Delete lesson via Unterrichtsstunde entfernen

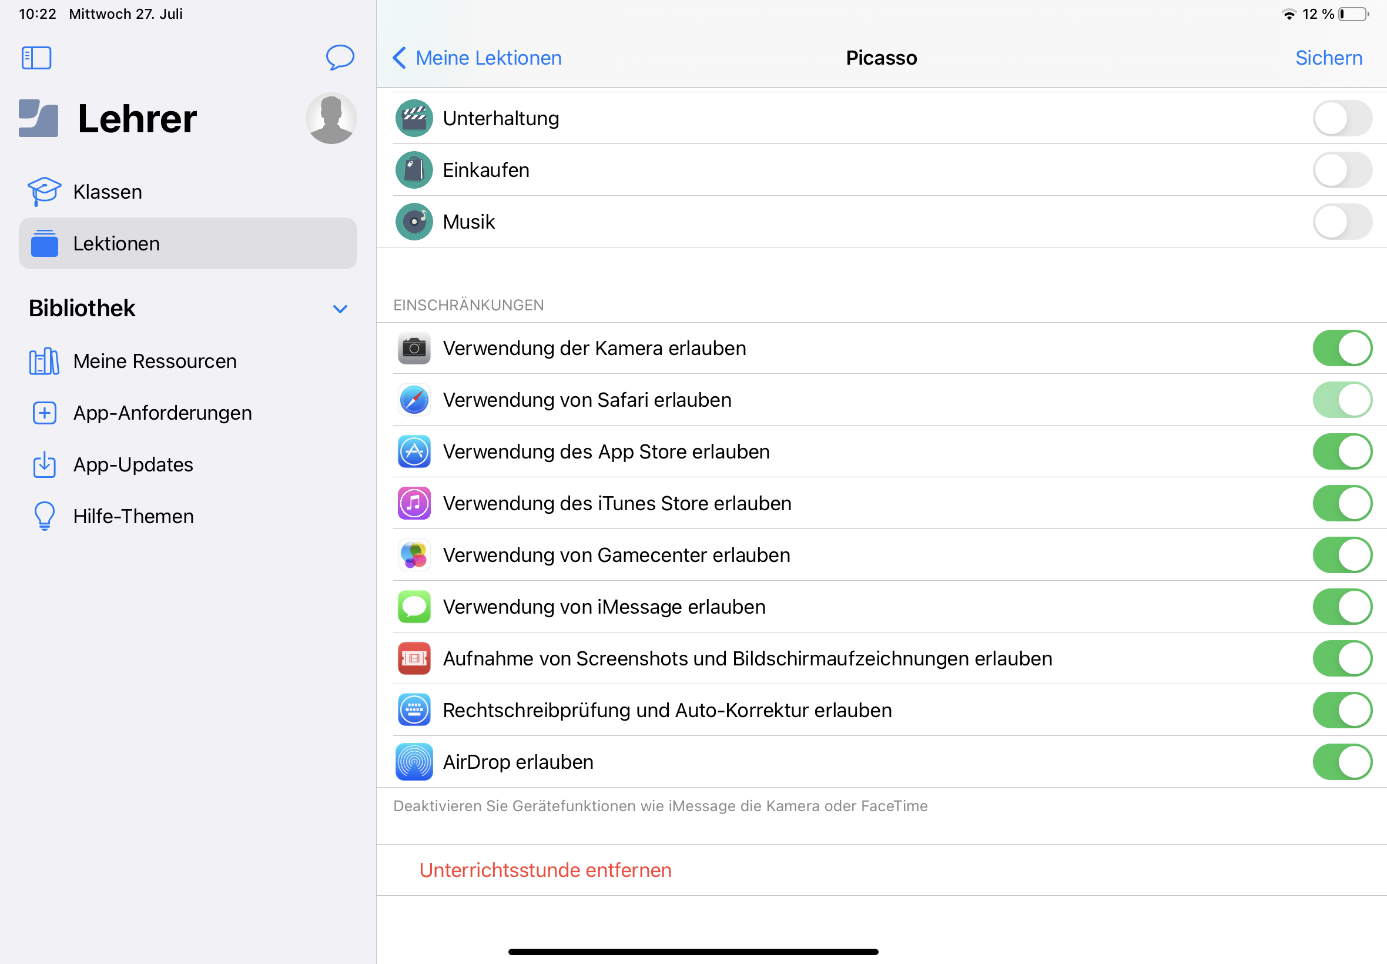pos(545,871)
